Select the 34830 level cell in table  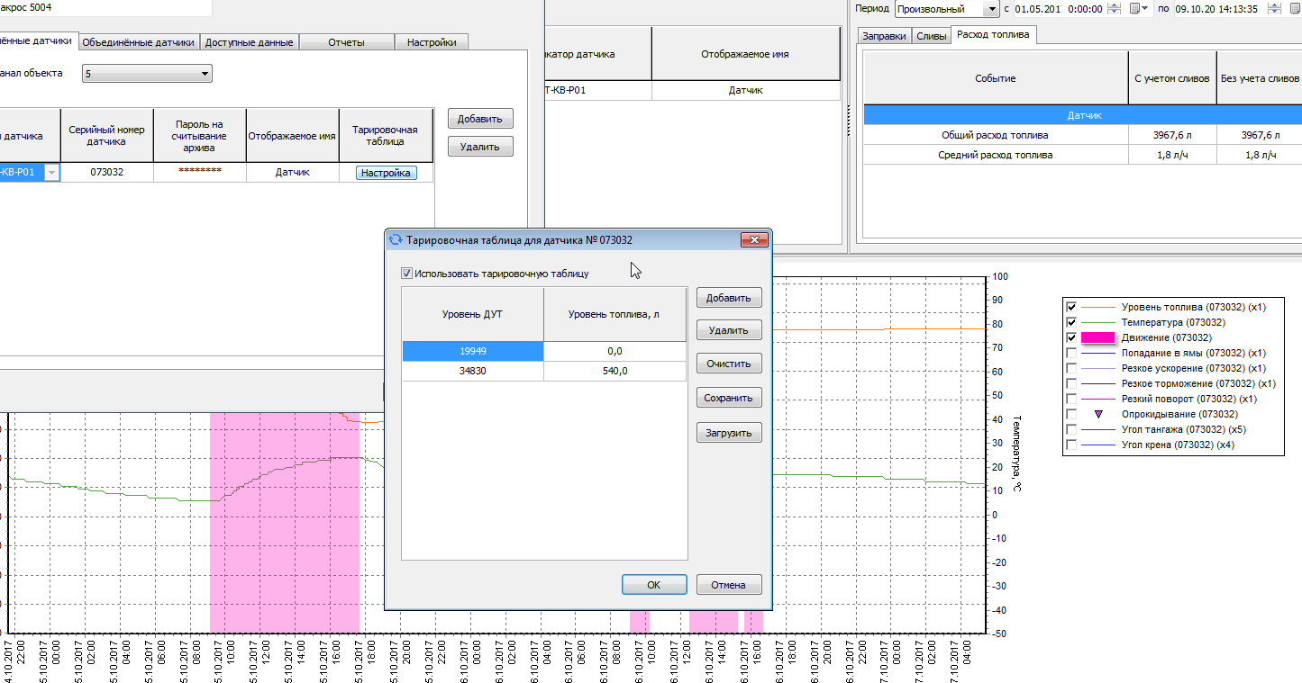coord(472,371)
